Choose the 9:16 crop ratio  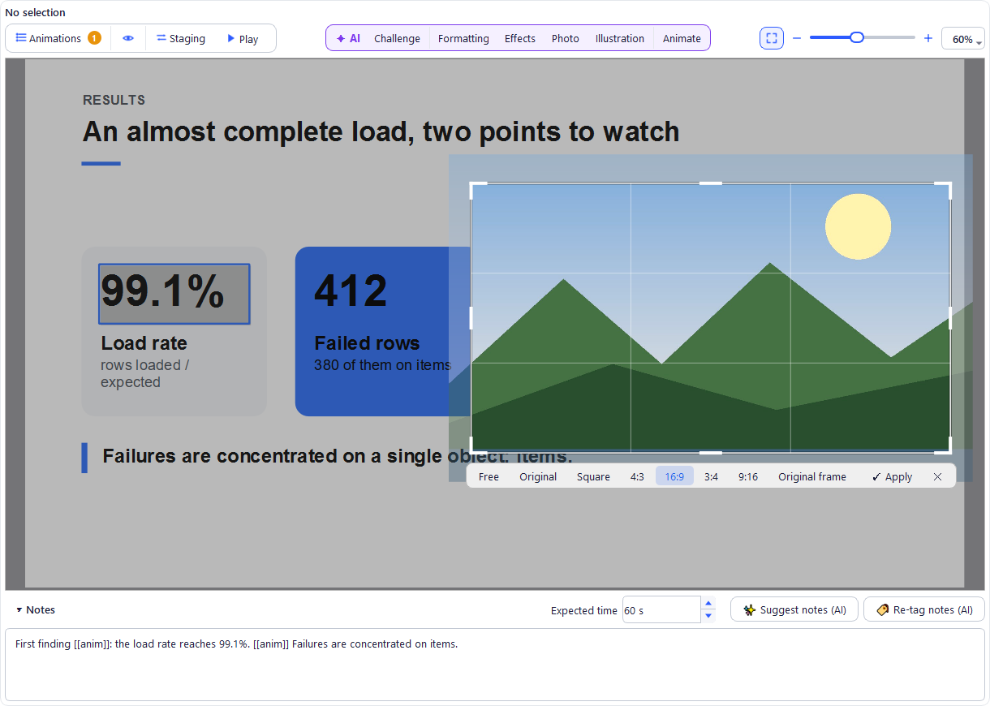point(748,476)
